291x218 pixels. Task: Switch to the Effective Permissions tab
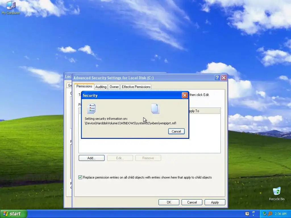point(136,87)
